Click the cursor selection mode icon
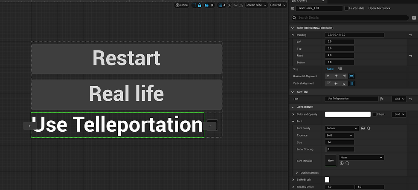The width and height of the screenshot is (418, 190). pyautogui.click(x=230, y=5)
